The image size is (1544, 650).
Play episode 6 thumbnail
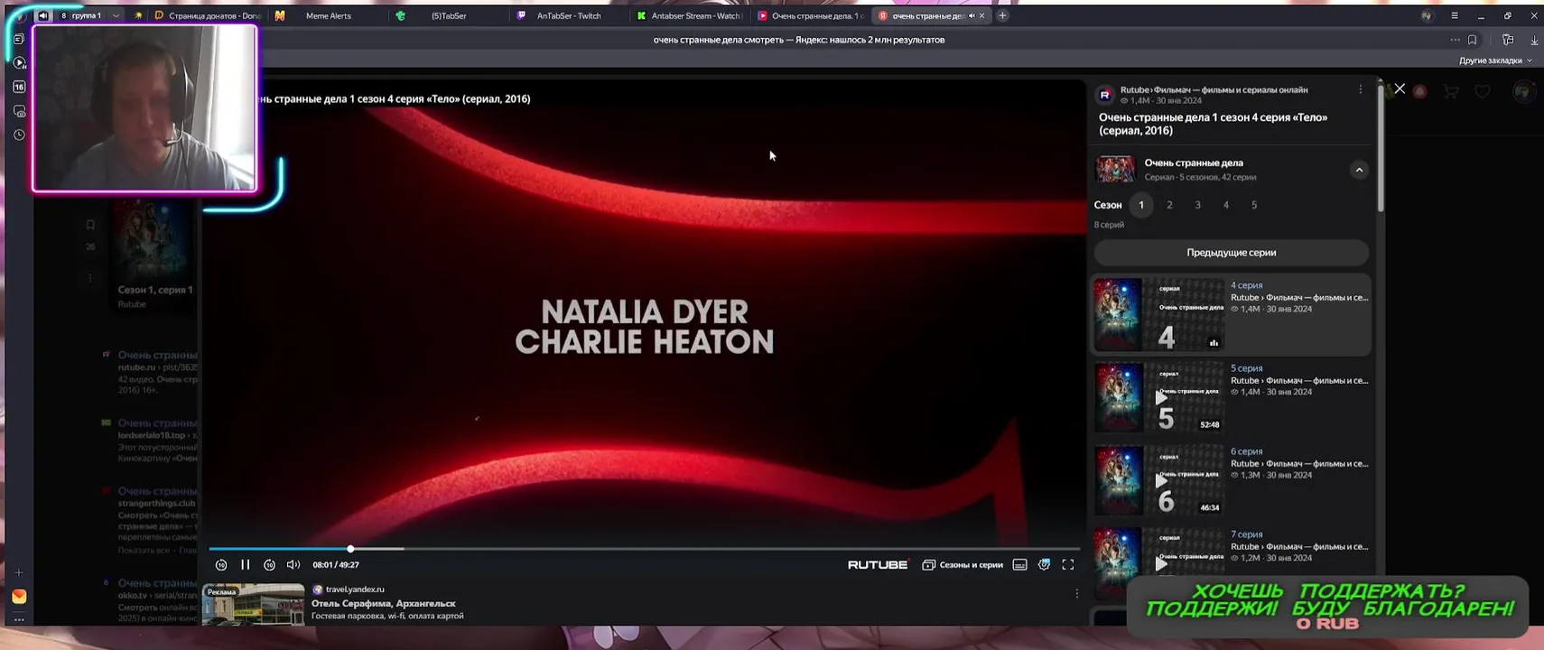(x=1159, y=480)
